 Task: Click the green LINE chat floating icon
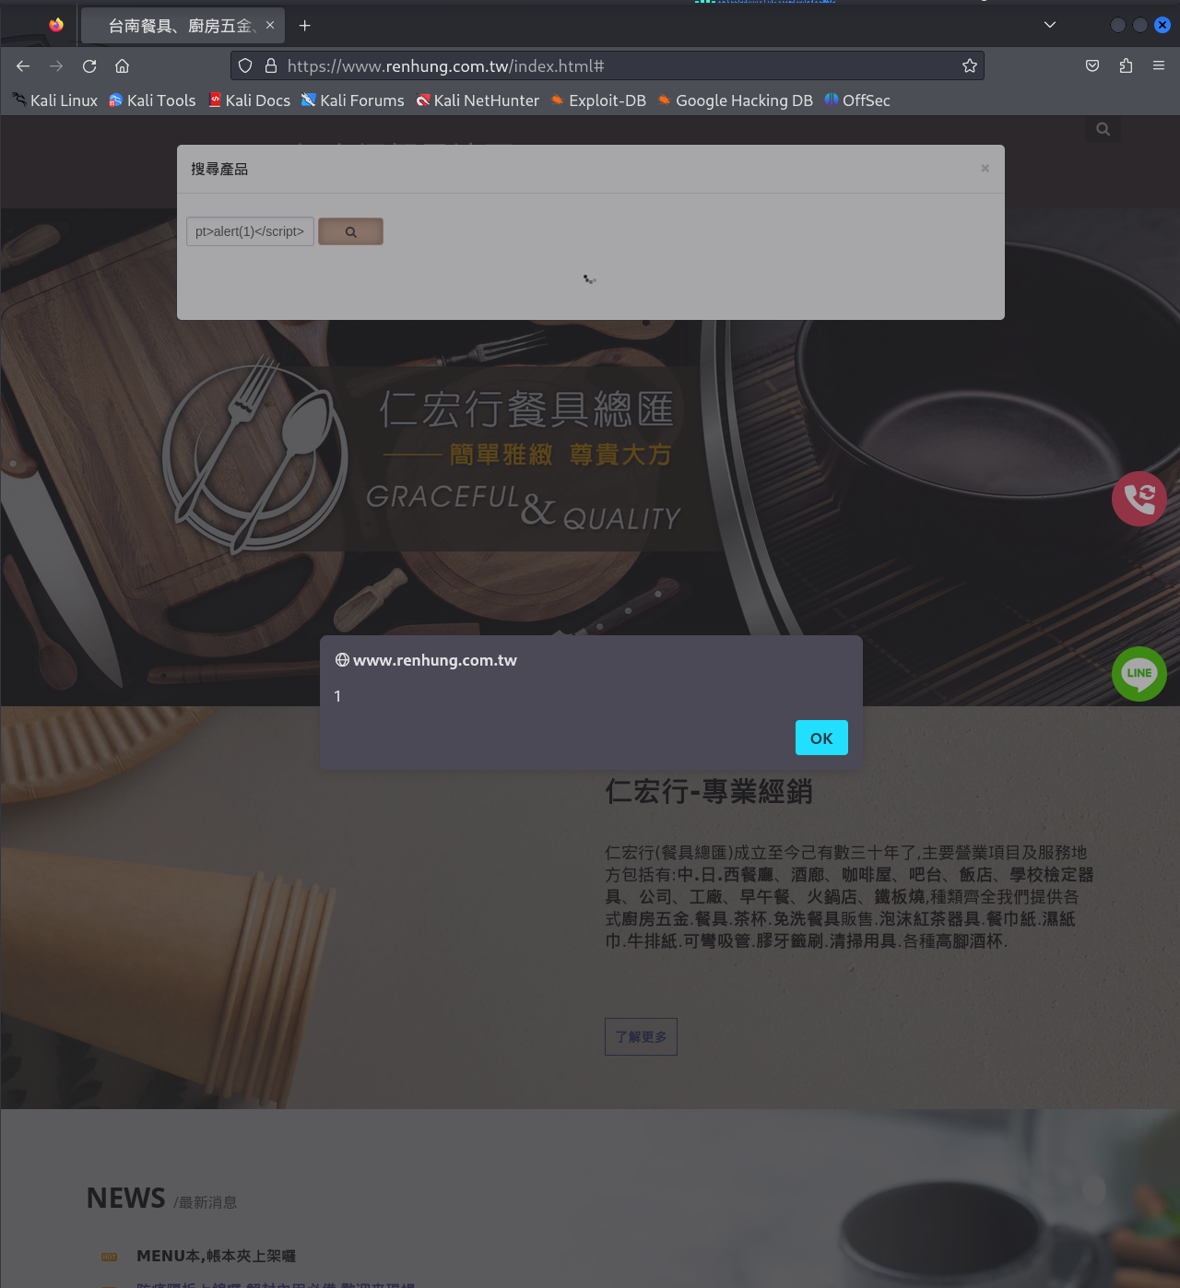(1139, 674)
